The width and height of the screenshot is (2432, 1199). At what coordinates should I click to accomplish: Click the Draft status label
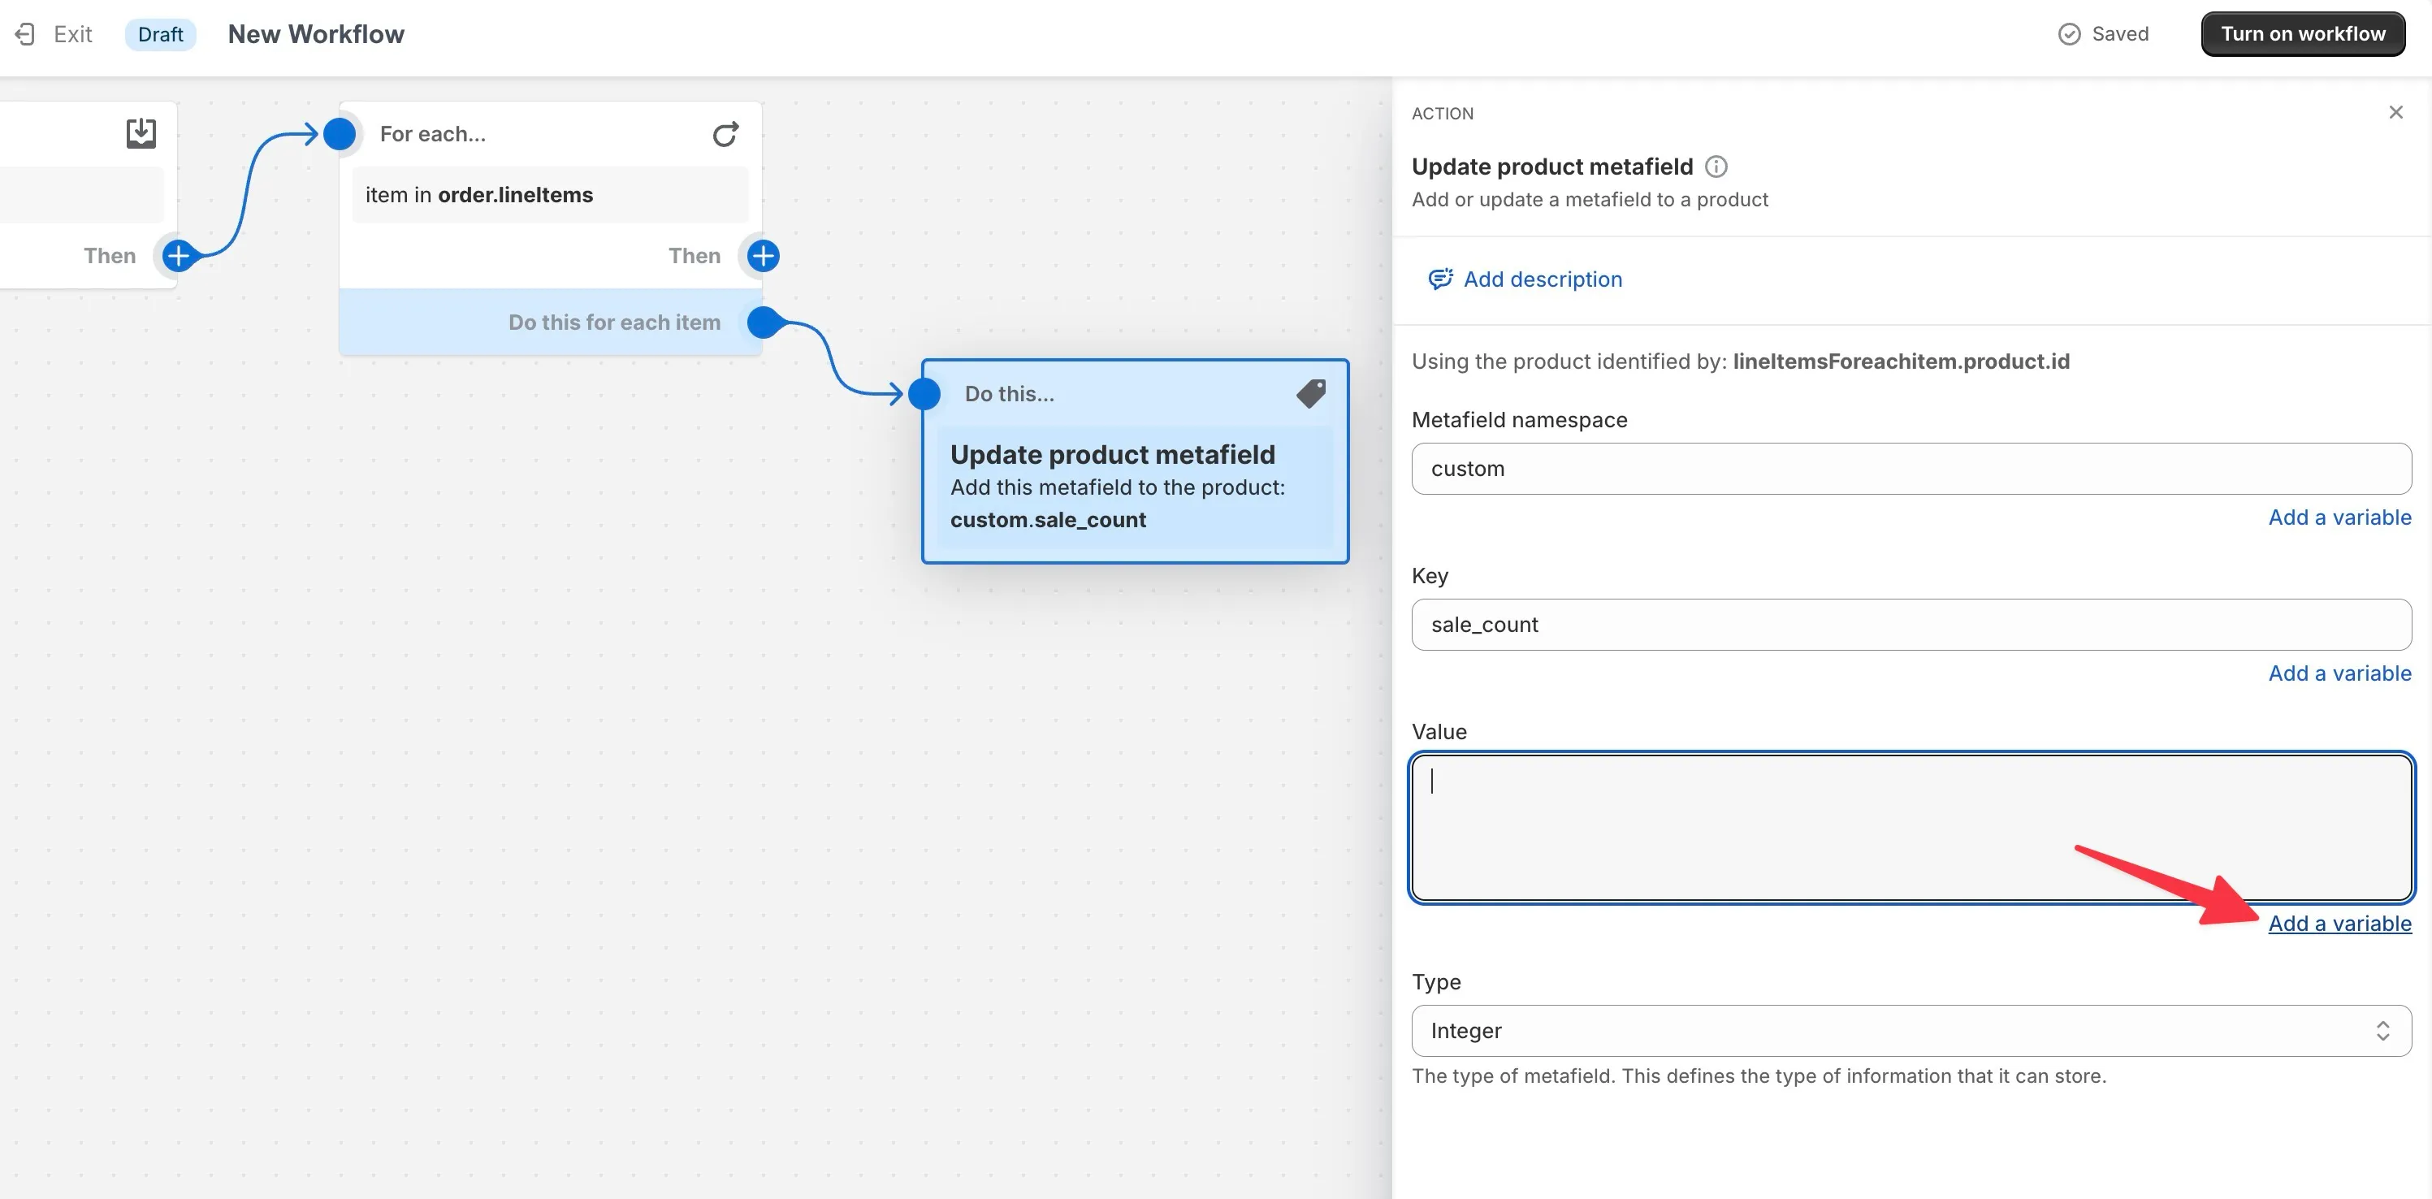coord(160,32)
